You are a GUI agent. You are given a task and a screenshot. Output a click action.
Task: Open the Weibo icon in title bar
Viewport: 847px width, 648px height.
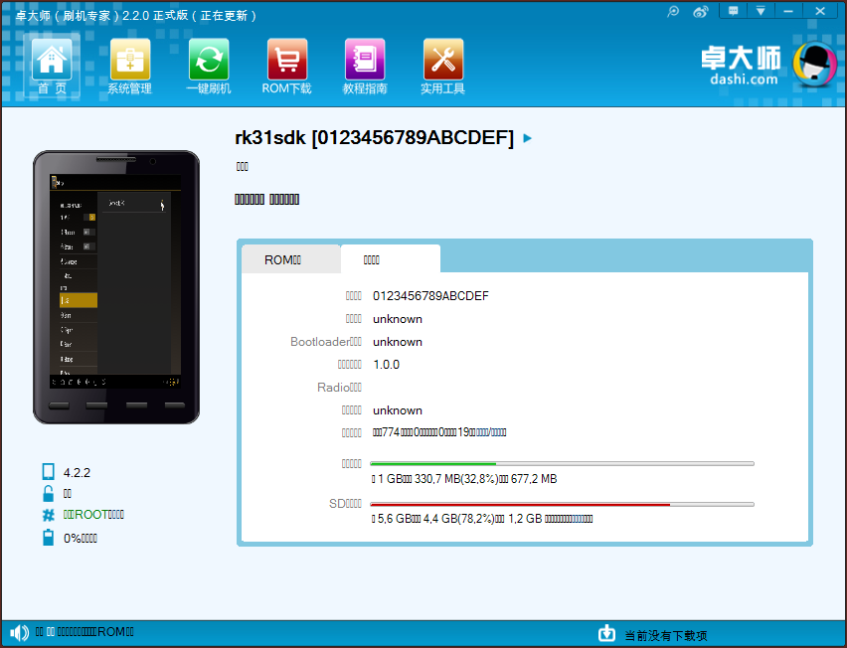701,11
